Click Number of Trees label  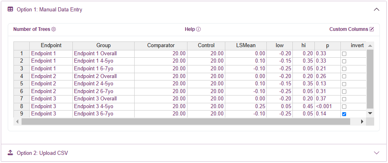[32, 29]
